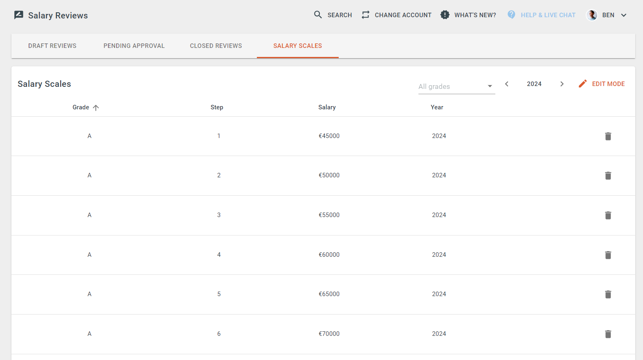Click the €65000 salary cell
The width and height of the screenshot is (643, 360).
tap(329, 294)
